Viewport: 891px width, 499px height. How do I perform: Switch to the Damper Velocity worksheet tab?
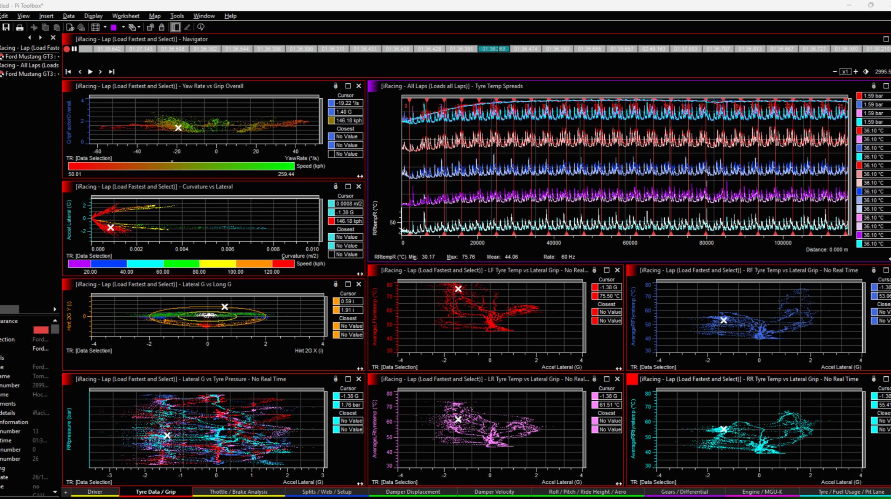[x=494, y=492]
